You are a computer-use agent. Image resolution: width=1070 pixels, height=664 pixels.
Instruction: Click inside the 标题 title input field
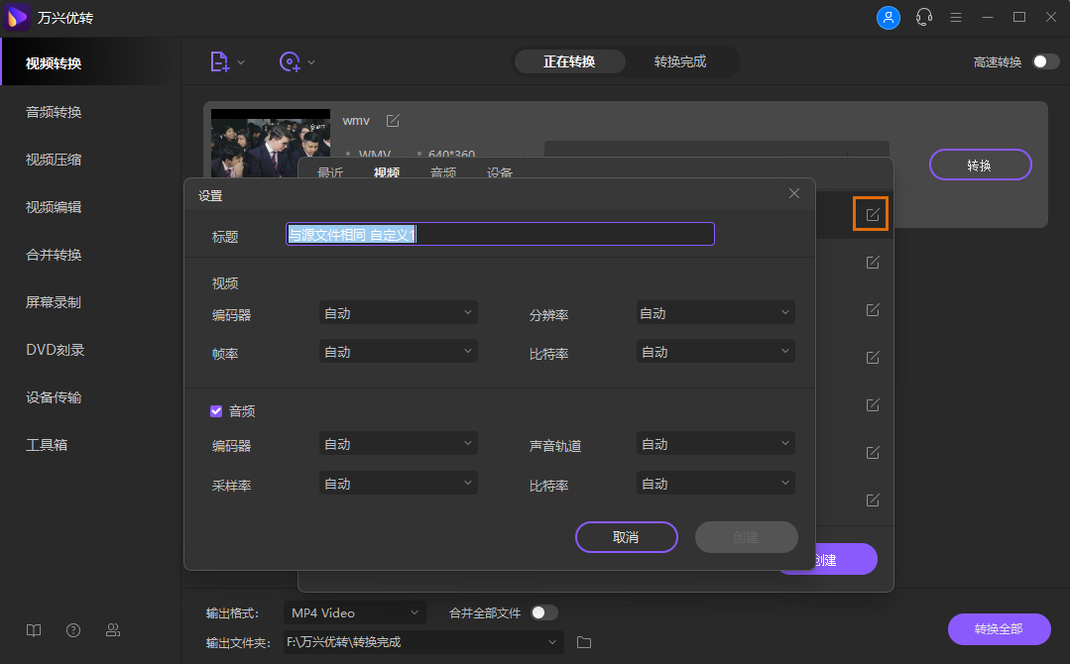tap(500, 234)
